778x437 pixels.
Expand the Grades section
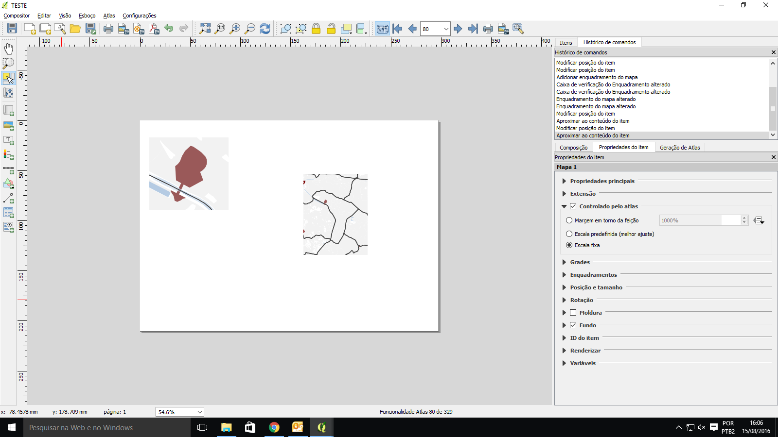click(564, 262)
